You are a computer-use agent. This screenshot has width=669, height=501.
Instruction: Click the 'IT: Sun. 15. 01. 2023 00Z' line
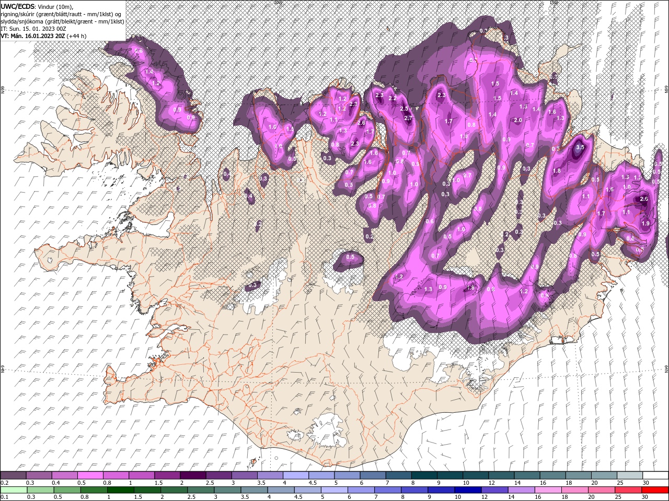32,29
